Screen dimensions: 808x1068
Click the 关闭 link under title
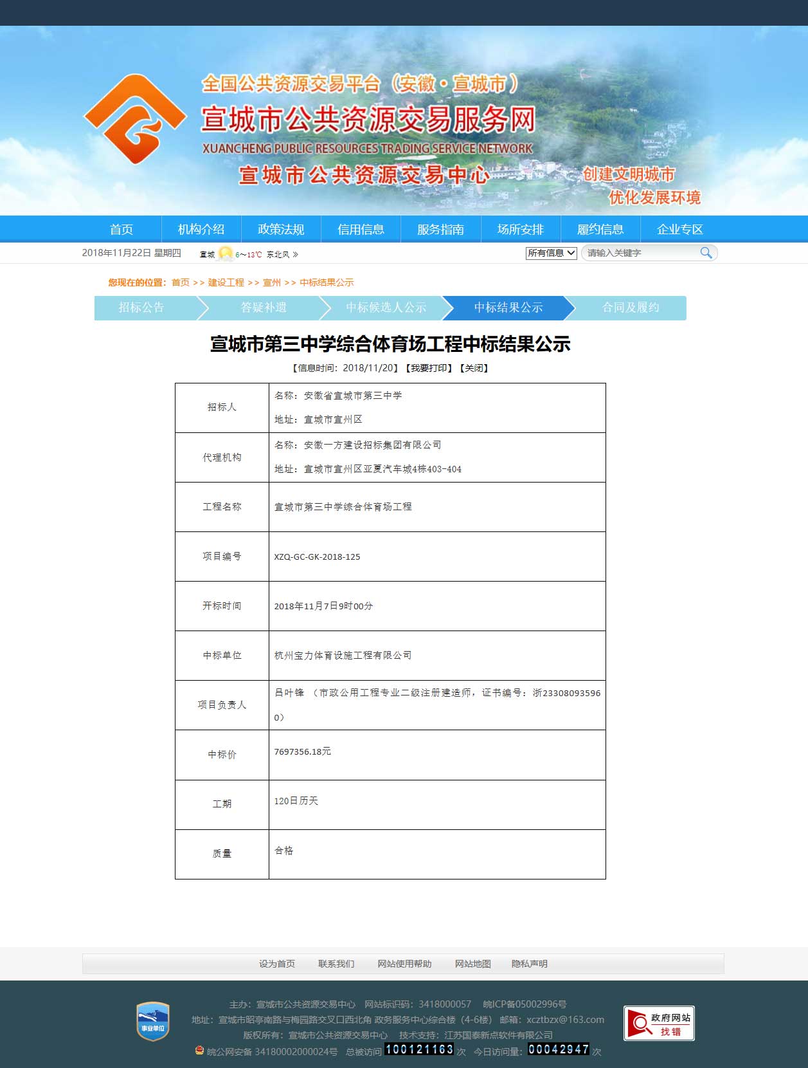[474, 368]
